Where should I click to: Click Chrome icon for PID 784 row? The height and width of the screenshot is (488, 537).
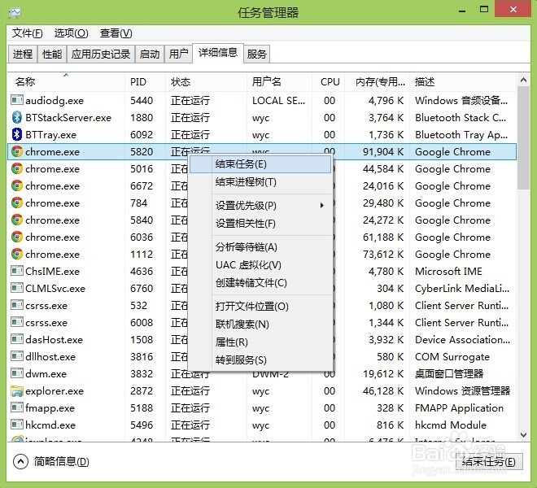click(x=17, y=203)
